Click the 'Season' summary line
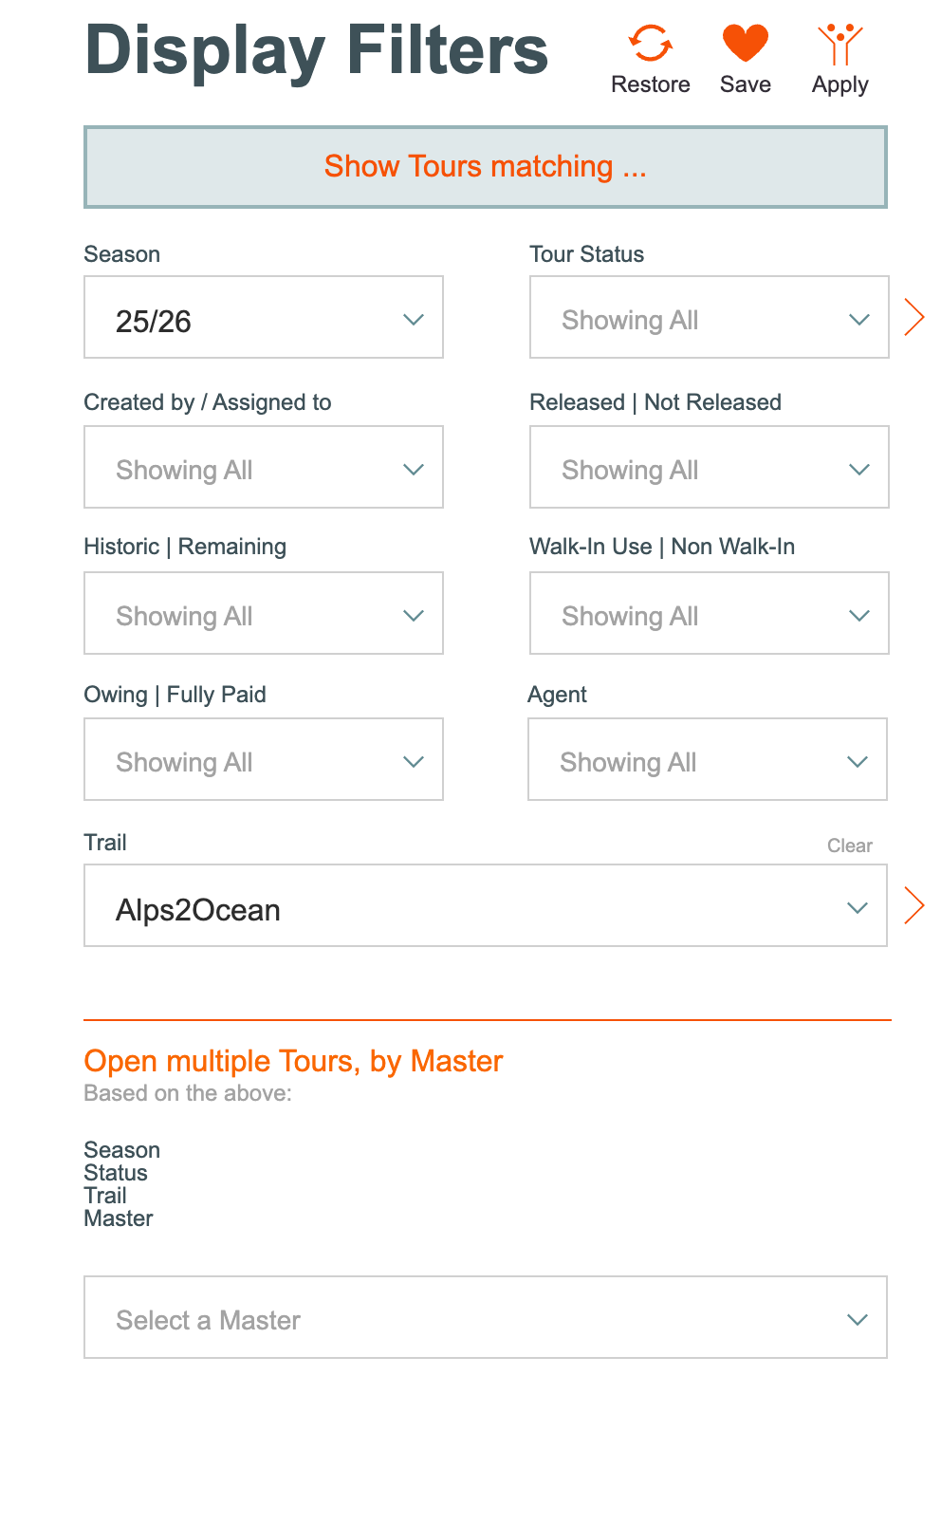The height and width of the screenshot is (1524, 941). tap(122, 1150)
